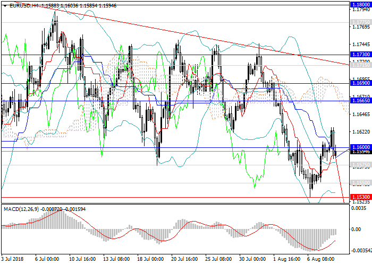Screen dimensions: 372x265
Task: Click the 1.17695 value on the price axis
Action: [361, 27]
